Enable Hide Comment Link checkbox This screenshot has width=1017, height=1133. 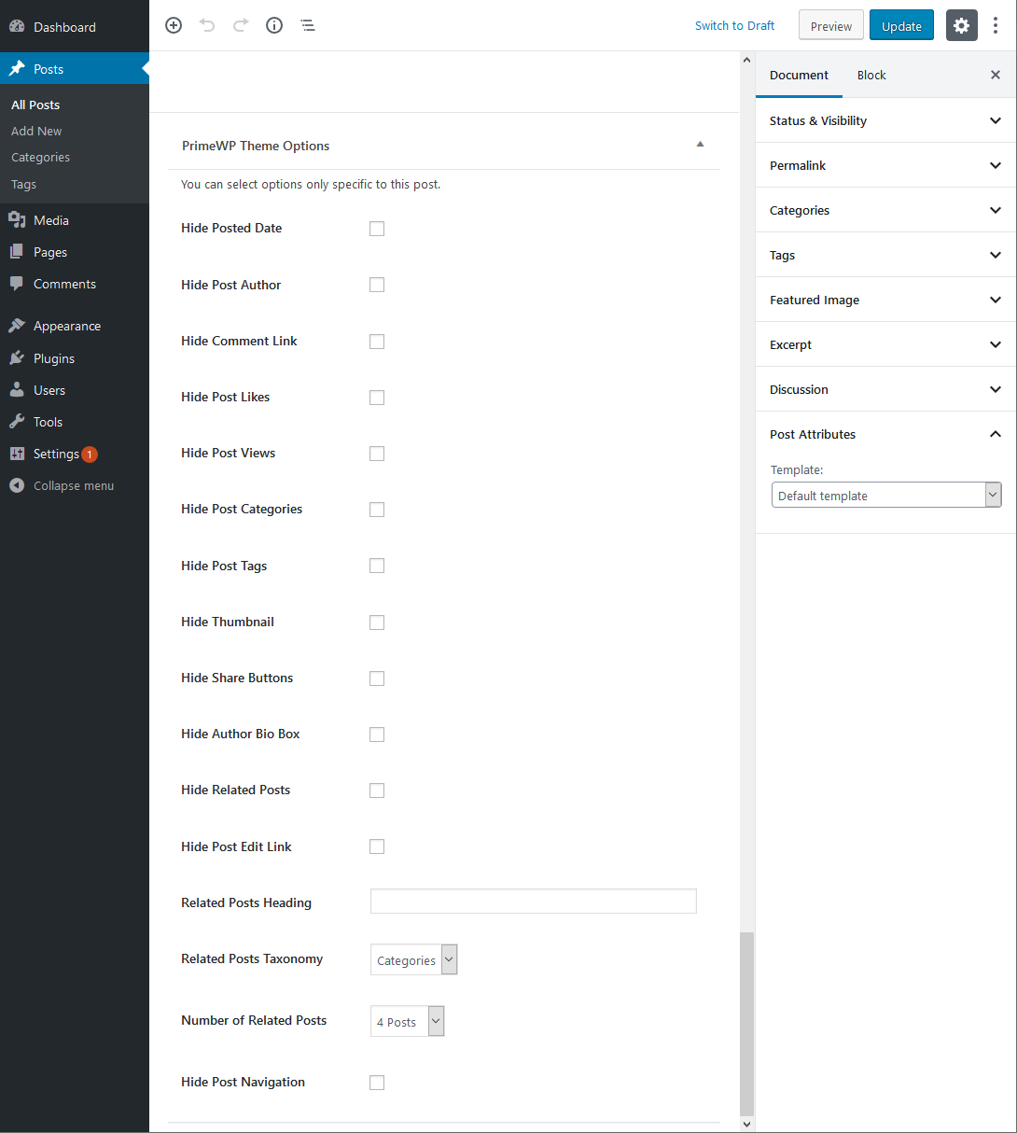[x=377, y=342]
